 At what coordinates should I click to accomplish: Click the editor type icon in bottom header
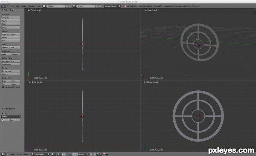[x=3, y=154]
